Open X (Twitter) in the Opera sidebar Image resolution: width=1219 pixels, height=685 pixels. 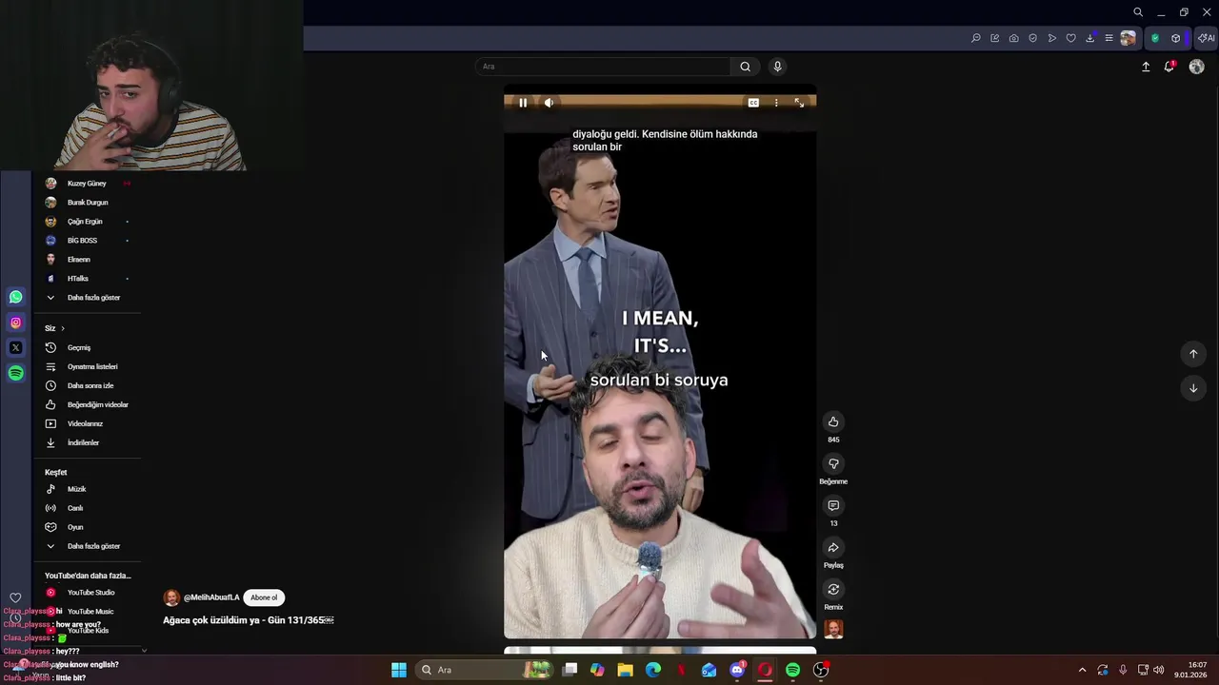pyautogui.click(x=16, y=348)
